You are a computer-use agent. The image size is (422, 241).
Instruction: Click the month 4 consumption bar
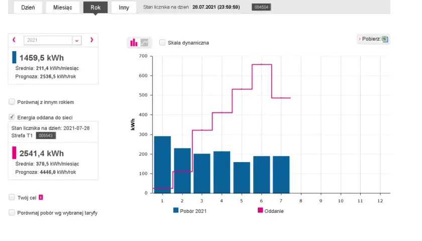point(222,172)
